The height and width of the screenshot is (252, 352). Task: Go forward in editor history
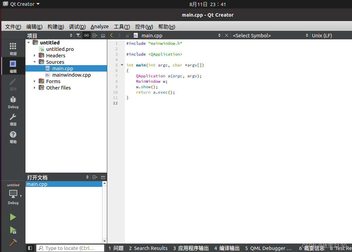pyautogui.click(x=119, y=36)
